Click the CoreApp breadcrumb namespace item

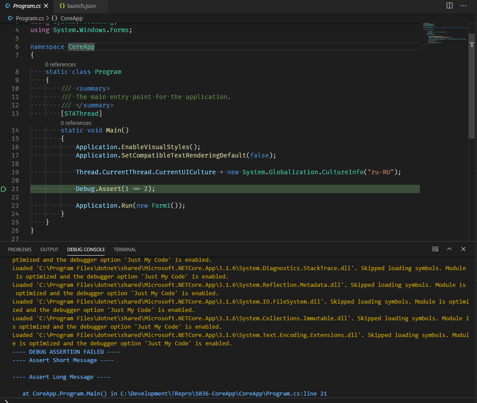72,18
